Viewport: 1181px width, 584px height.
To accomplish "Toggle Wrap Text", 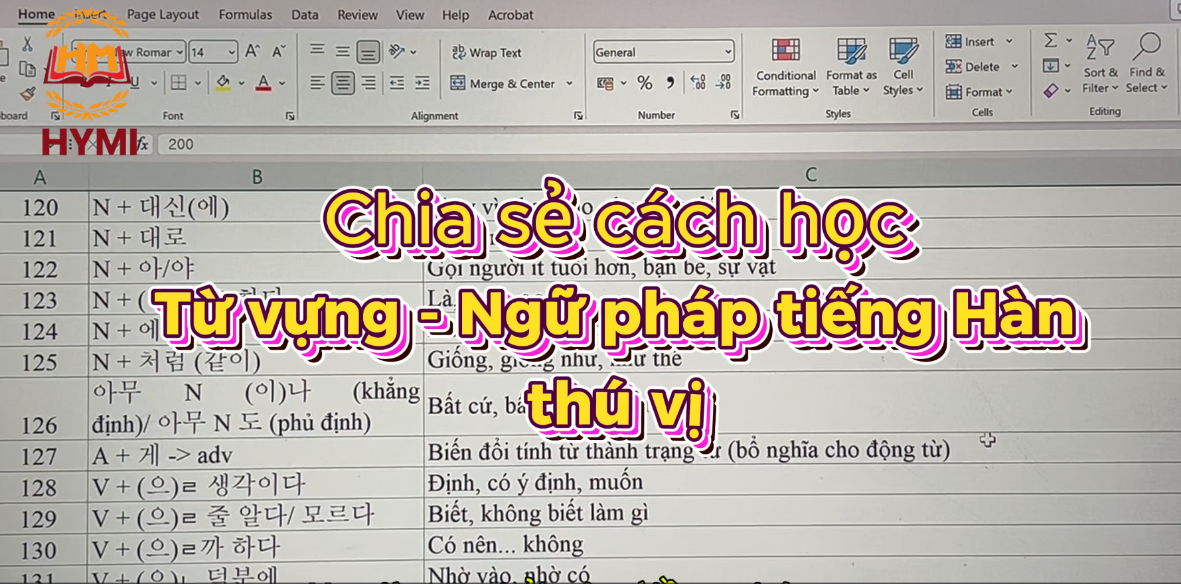I will click(486, 52).
